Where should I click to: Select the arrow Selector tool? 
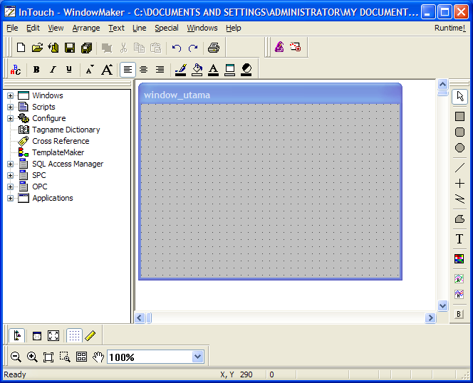(459, 97)
